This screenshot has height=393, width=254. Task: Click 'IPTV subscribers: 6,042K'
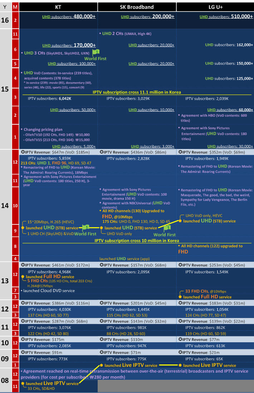49,99
